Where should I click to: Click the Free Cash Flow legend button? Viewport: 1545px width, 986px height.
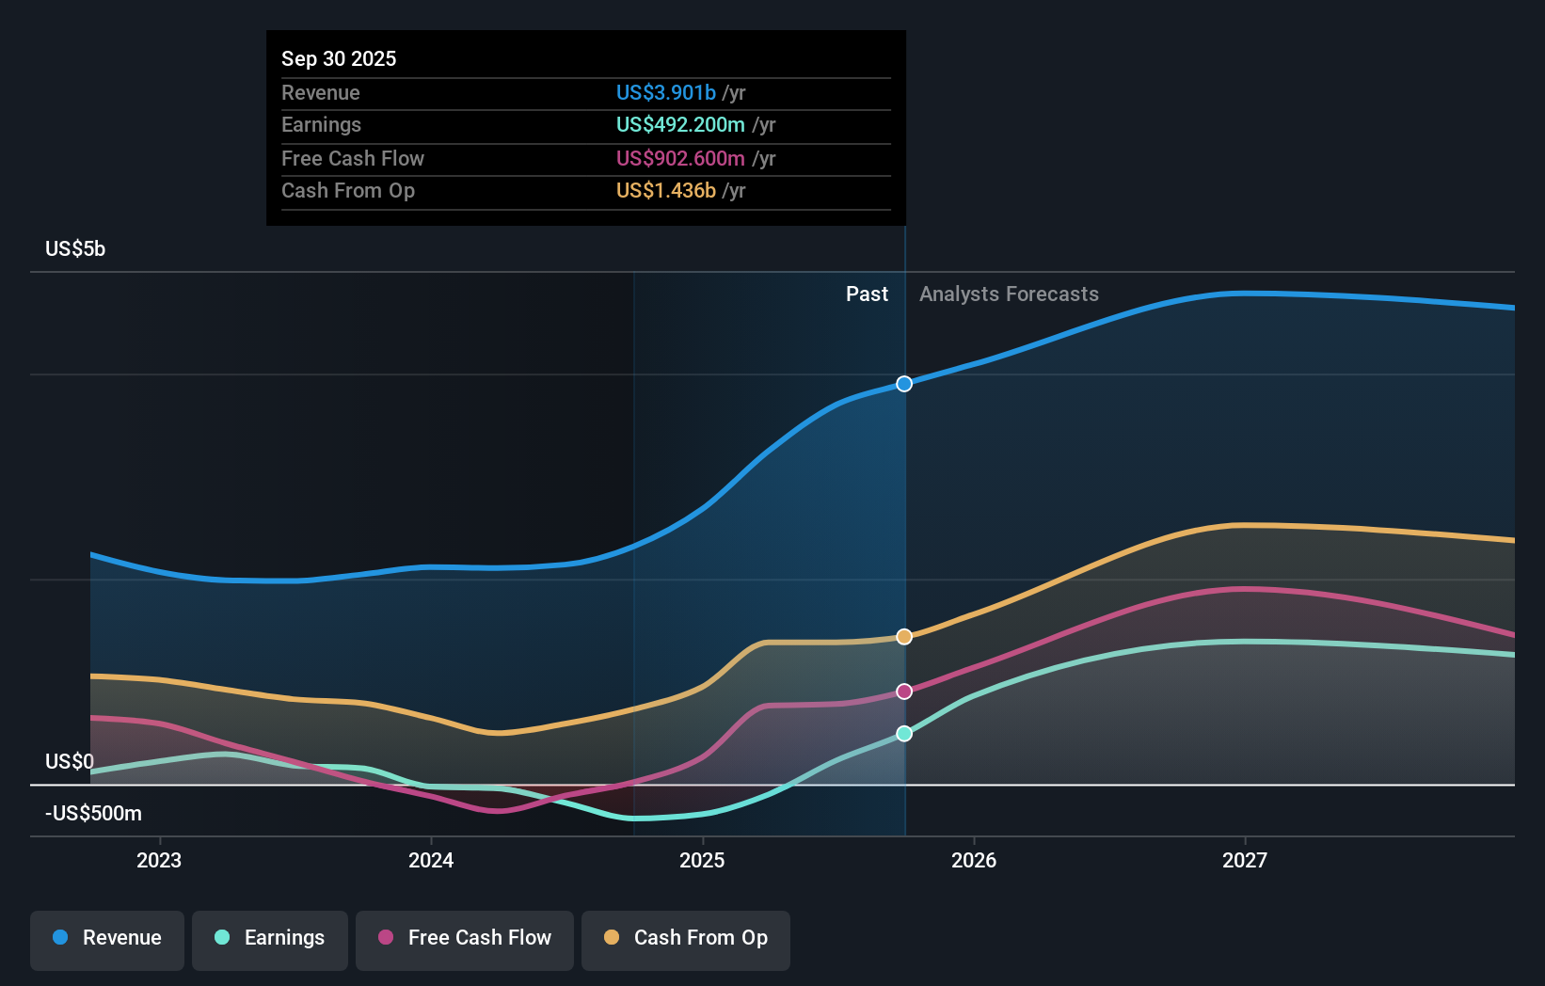464,938
